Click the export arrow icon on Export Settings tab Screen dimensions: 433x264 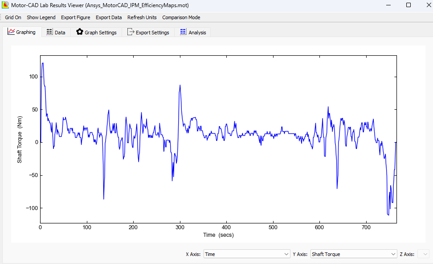(131, 32)
